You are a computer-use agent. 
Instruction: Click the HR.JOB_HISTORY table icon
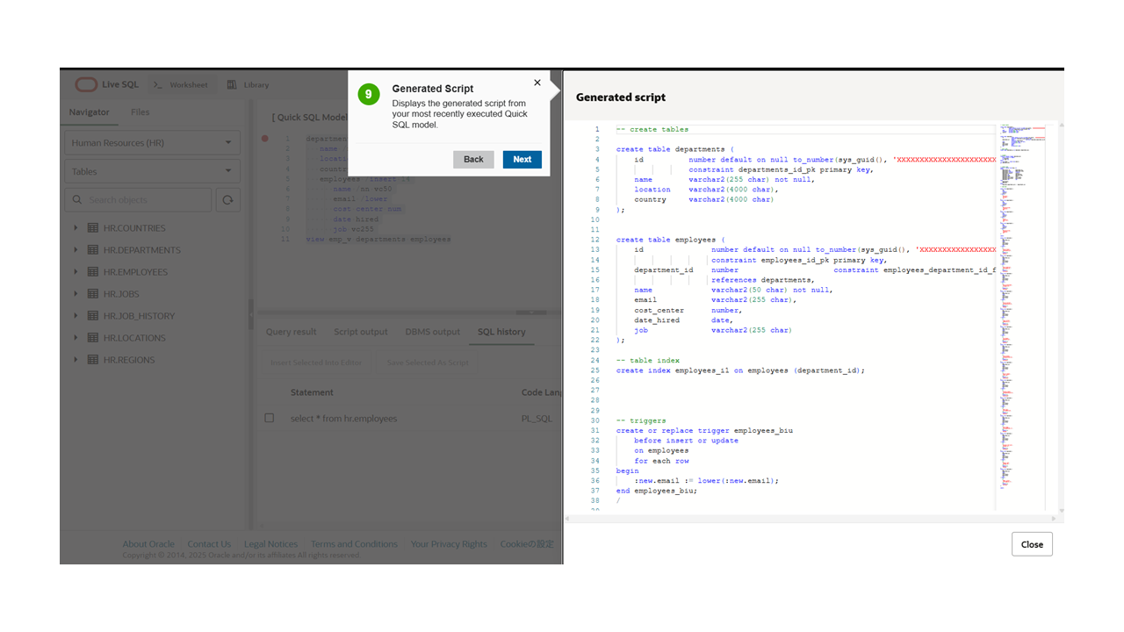[x=93, y=316]
